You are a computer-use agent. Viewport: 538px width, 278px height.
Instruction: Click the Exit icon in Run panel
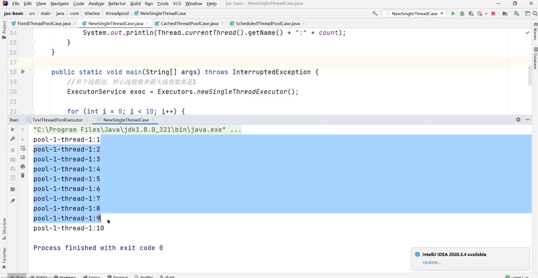coord(13,178)
